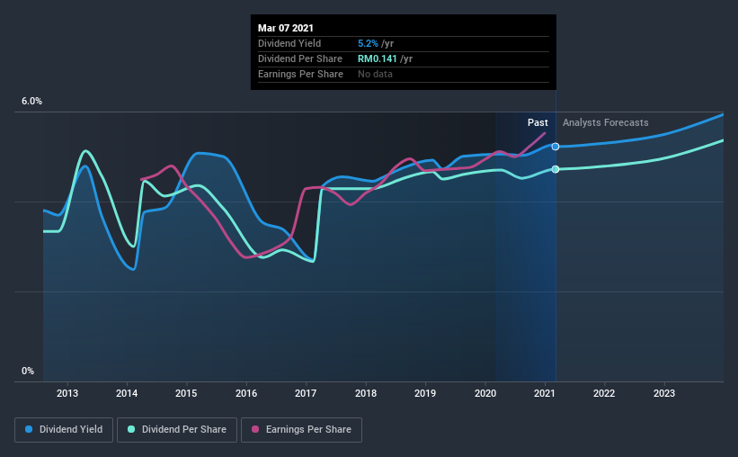Click Dividend Per Share label in tooltip
The width and height of the screenshot is (738, 457).
point(300,58)
